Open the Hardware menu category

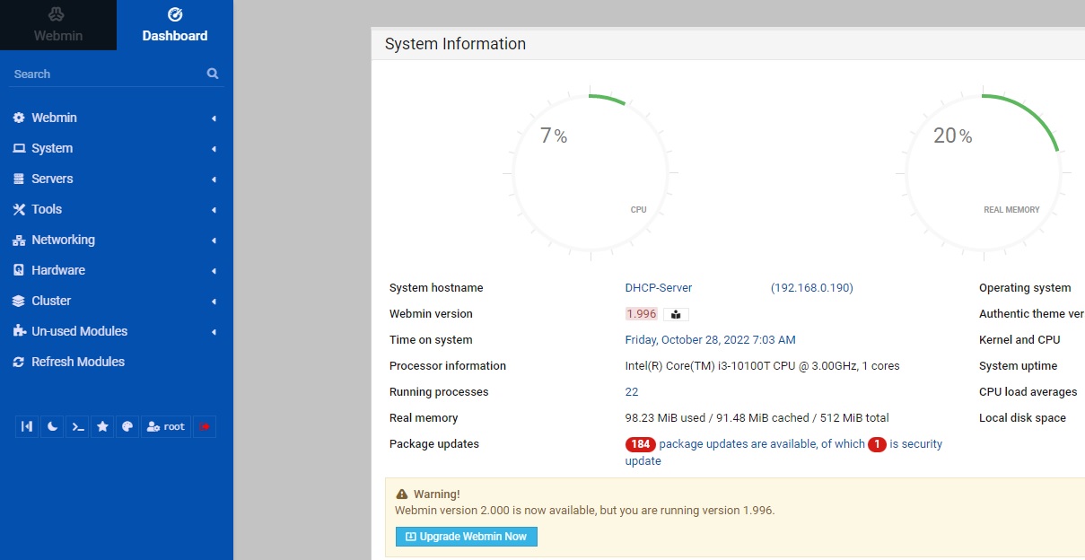point(117,270)
